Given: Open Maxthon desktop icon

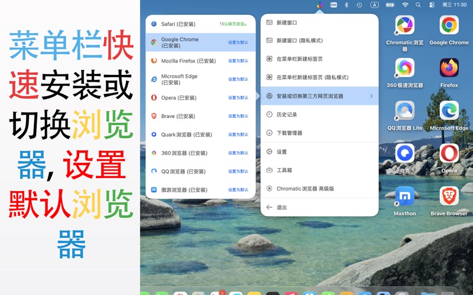Looking at the screenshot, I should (404, 196).
